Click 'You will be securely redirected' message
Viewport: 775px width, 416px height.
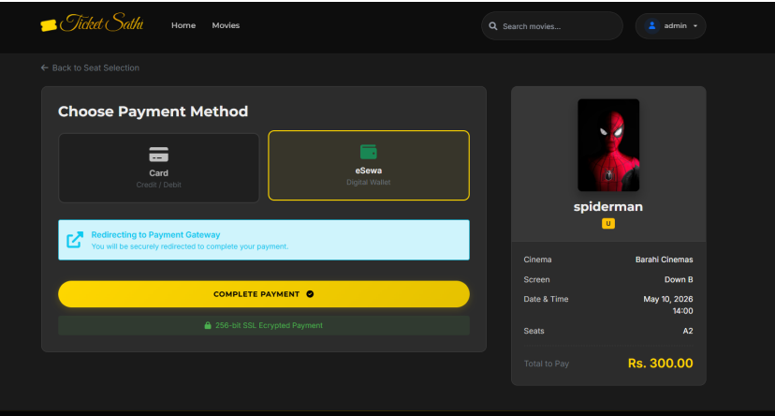click(190, 246)
